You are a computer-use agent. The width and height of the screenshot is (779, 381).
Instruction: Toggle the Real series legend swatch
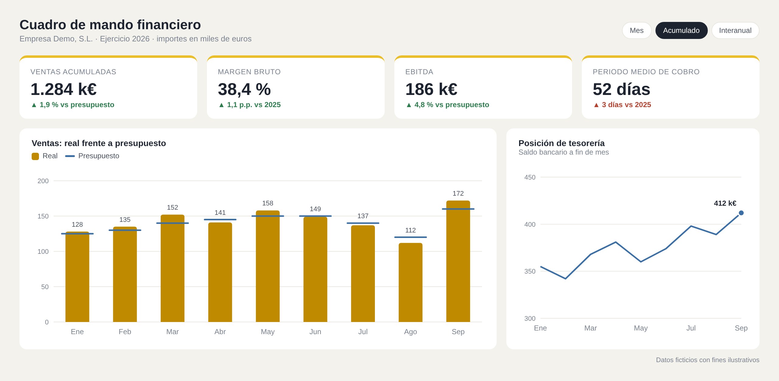[x=35, y=156]
